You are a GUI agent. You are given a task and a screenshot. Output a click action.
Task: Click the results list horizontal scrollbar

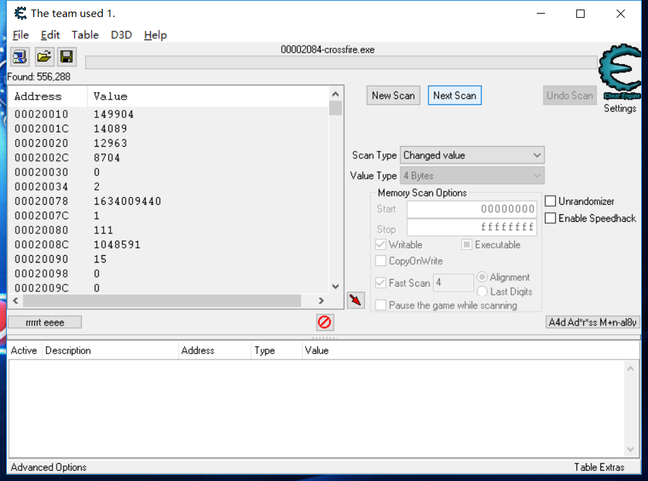tap(162, 301)
